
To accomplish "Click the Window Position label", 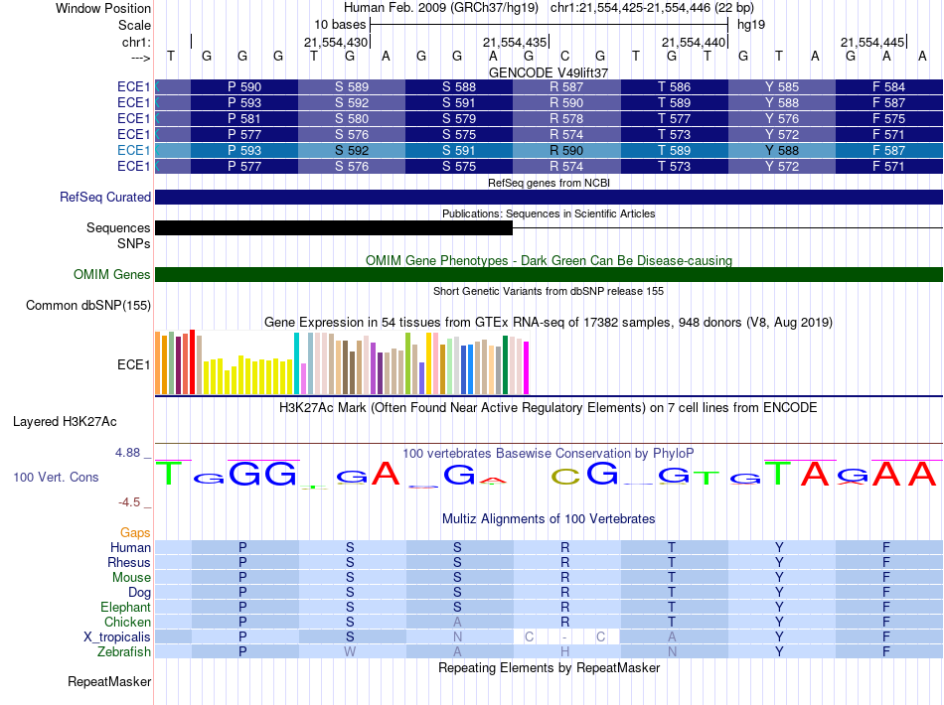I will [103, 8].
